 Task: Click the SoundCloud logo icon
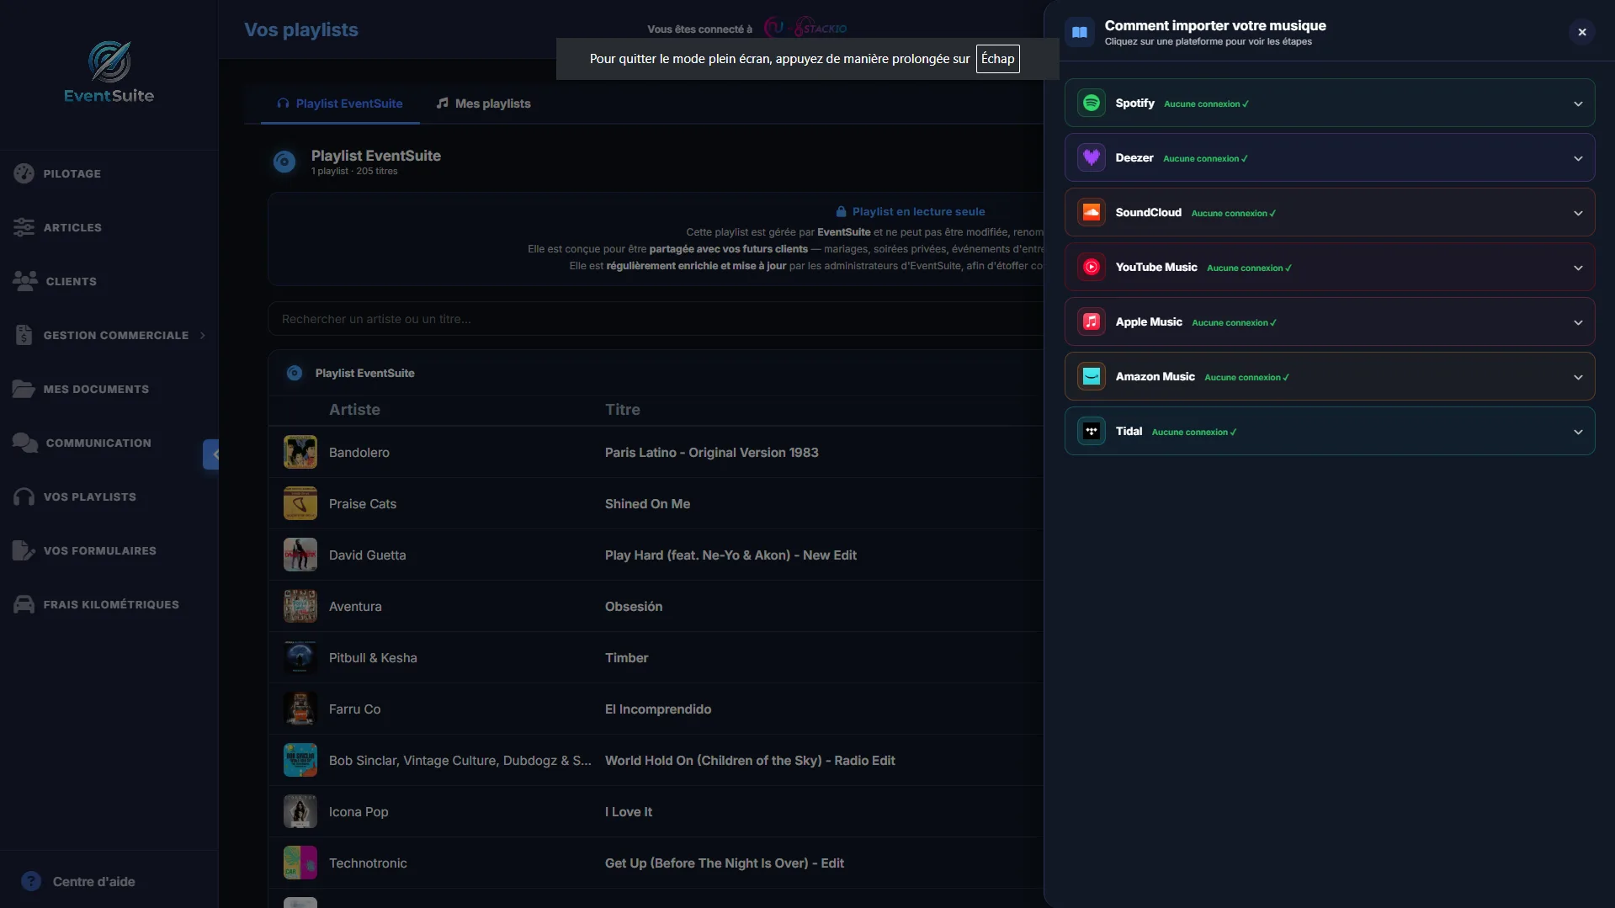coord(1092,212)
